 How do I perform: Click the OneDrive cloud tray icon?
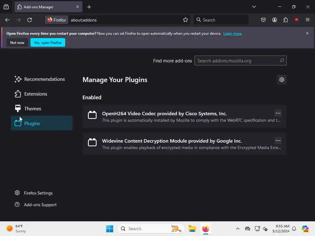tap(248, 229)
